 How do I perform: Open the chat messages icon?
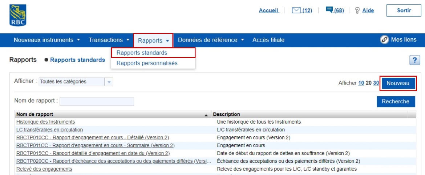click(x=329, y=10)
